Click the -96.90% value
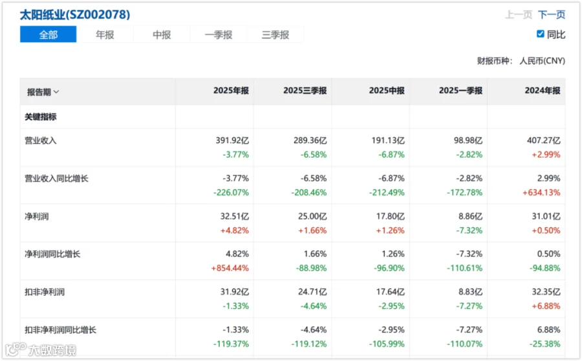Image resolution: width=582 pixels, height=361 pixels. click(x=389, y=268)
